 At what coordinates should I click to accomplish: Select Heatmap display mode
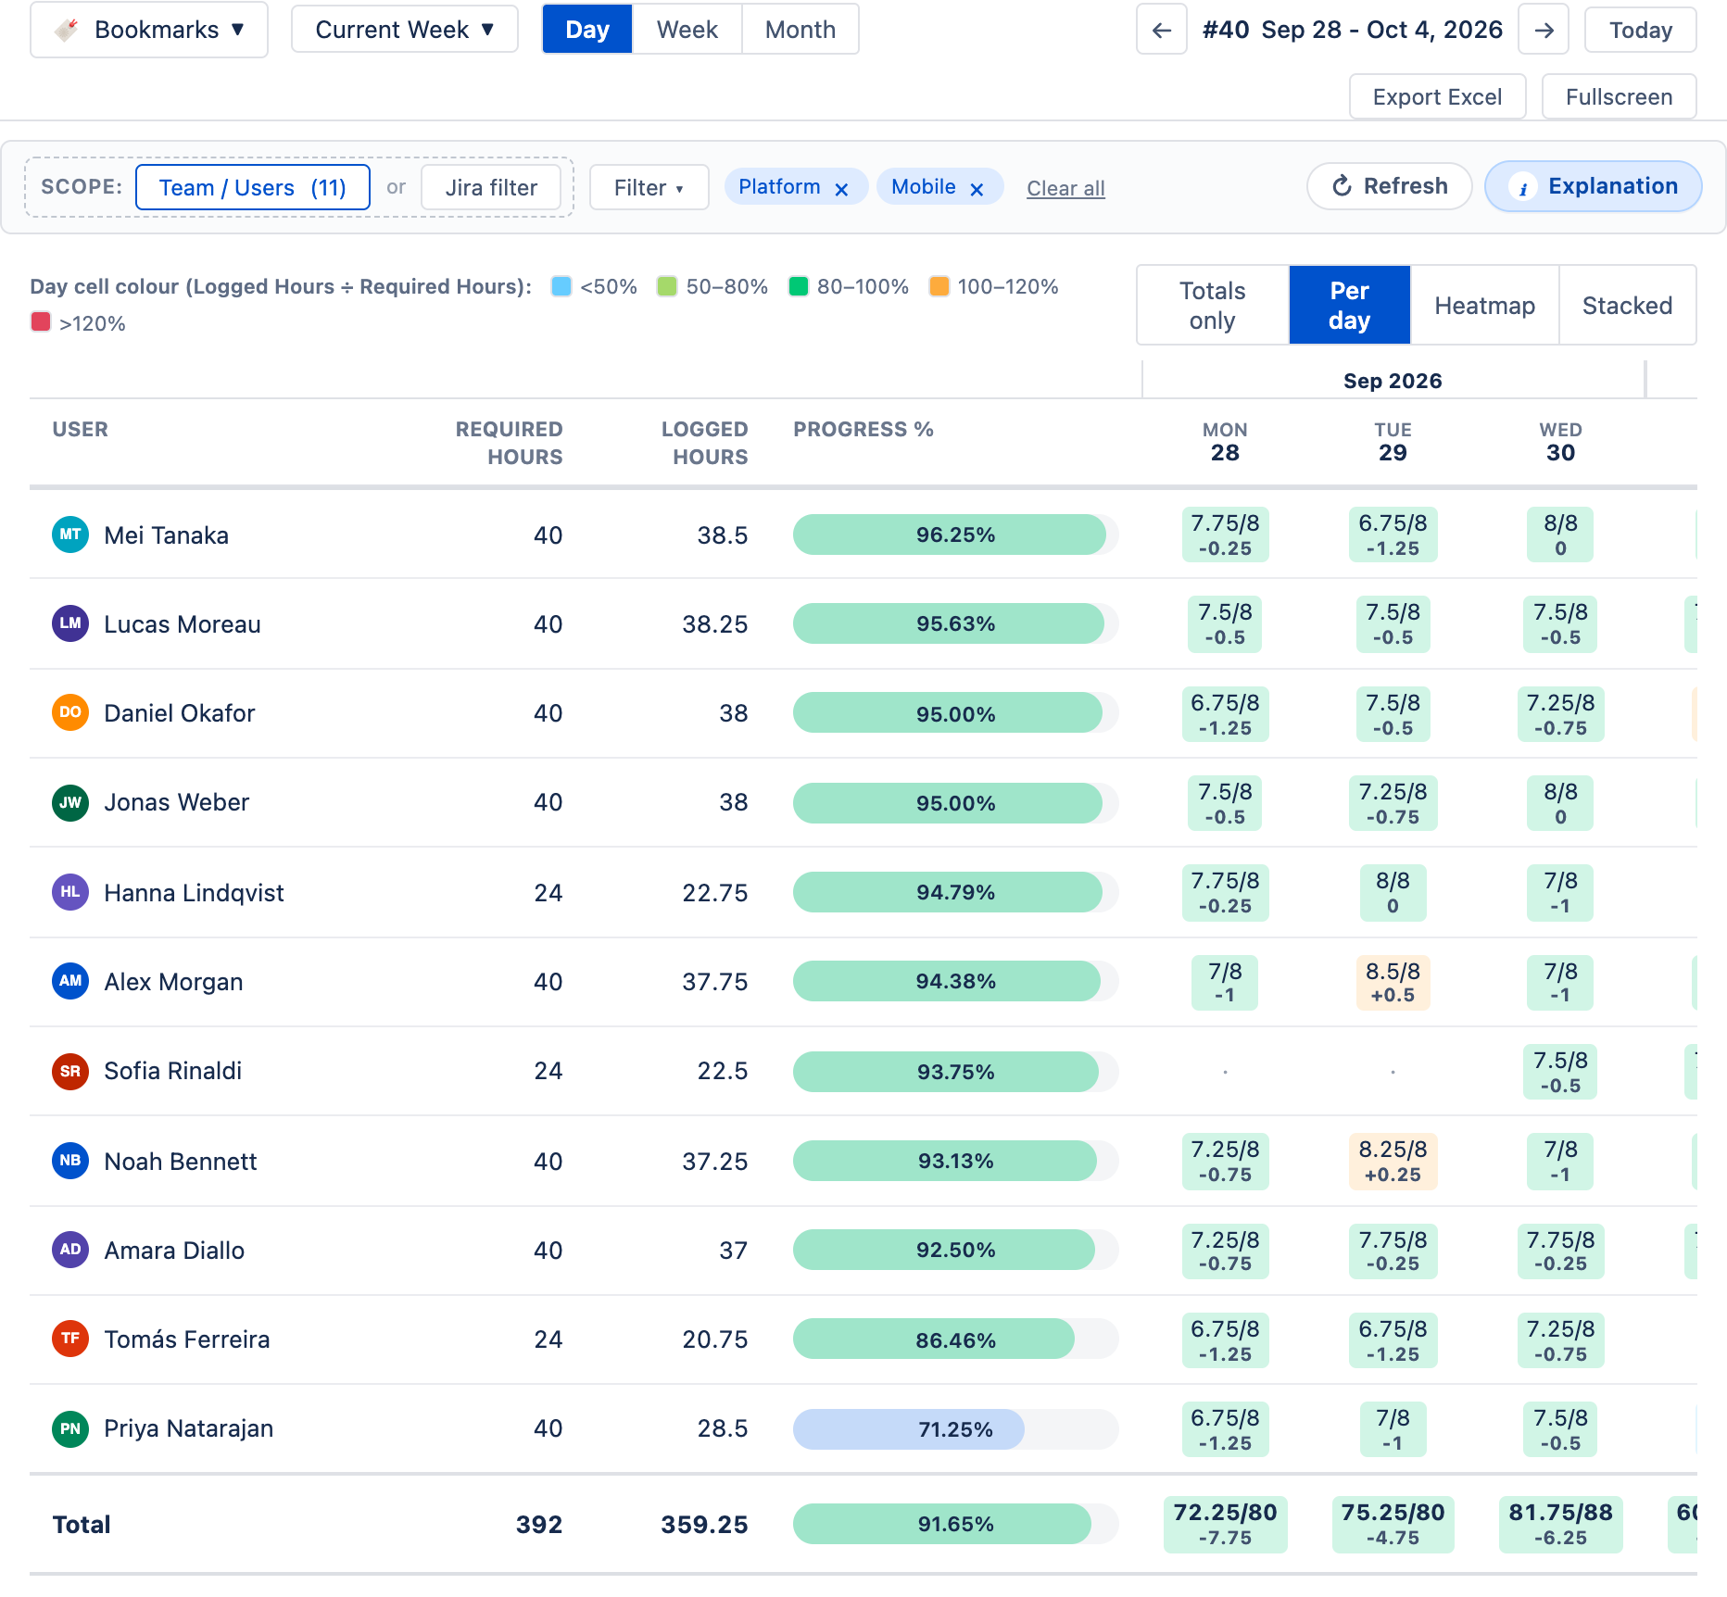coord(1485,306)
